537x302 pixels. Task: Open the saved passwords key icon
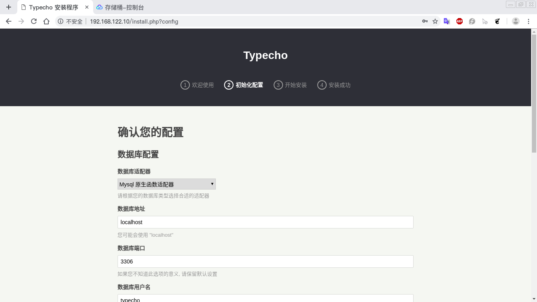point(425,21)
